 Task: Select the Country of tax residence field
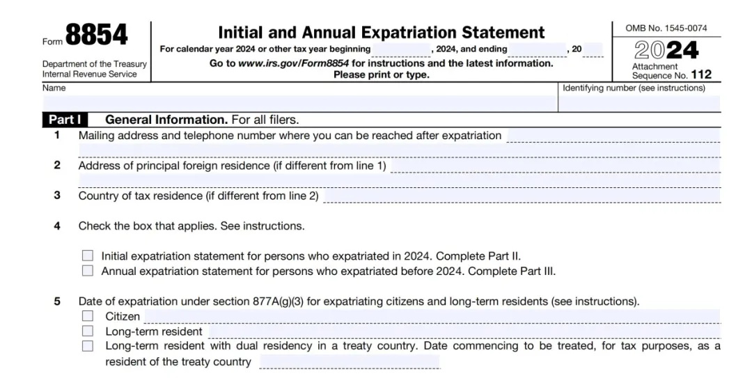[522, 196]
